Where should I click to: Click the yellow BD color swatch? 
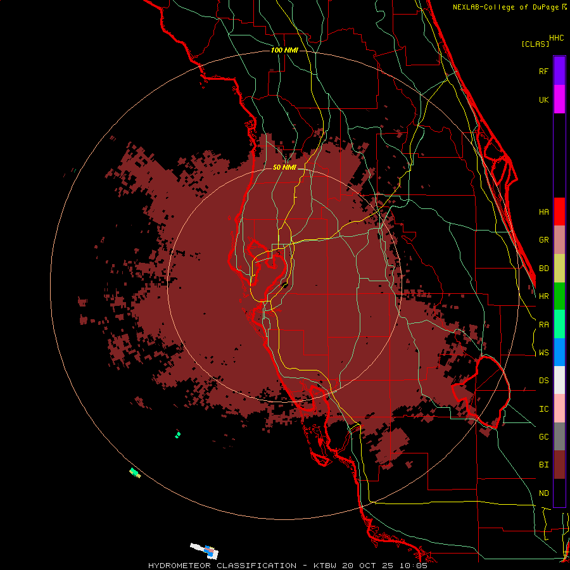click(559, 269)
